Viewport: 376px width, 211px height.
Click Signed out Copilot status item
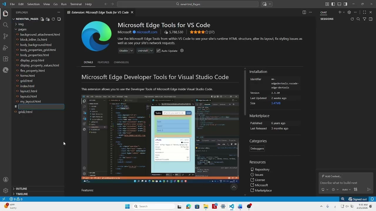point(357,199)
